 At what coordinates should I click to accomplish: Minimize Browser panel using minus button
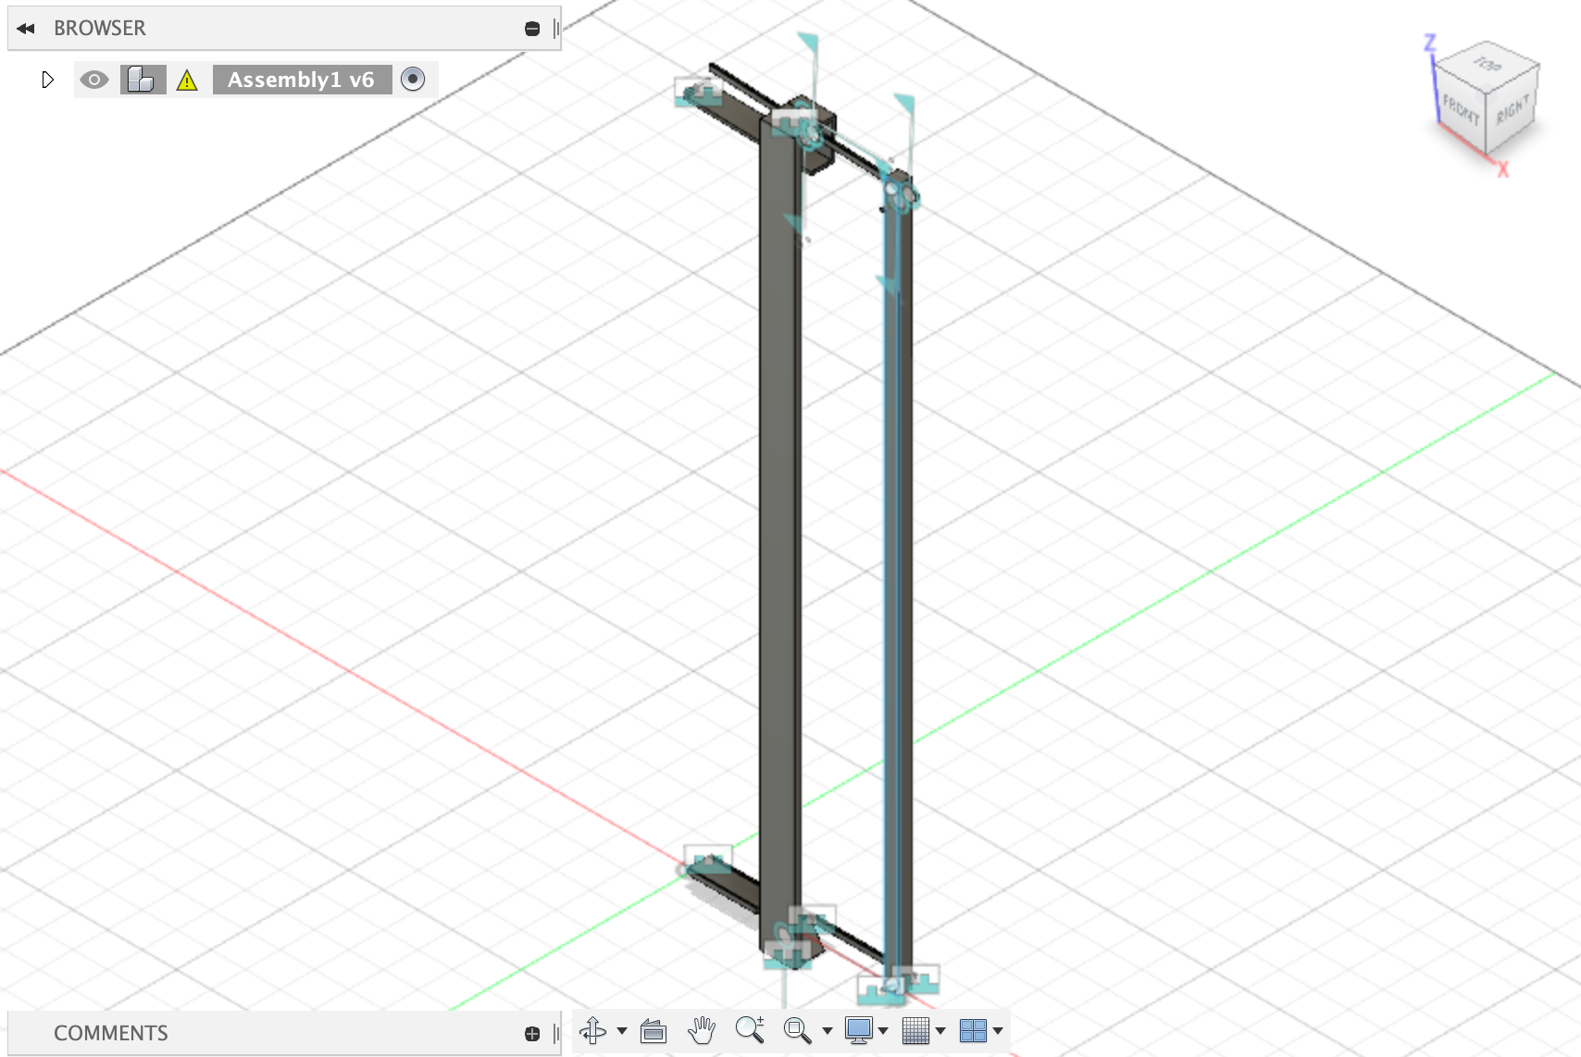tap(532, 29)
